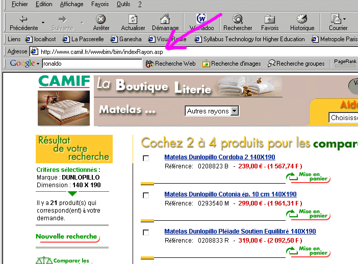Open the Affichage menu

click(71, 4)
